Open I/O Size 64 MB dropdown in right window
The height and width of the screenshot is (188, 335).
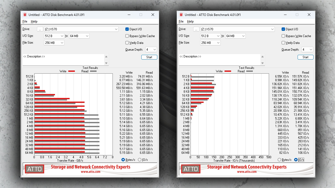coord(235,36)
